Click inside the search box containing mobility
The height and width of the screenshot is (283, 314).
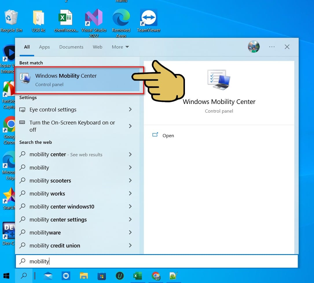(157, 261)
